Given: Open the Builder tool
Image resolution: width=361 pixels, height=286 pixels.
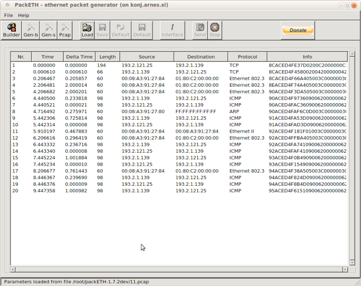Looking at the screenshot, I should [x=11, y=30].
